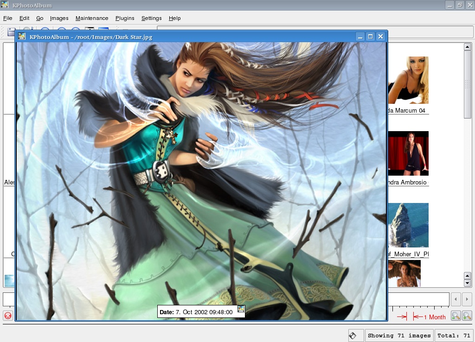Click the 'da Marcum 04' thumbnail label
This screenshot has width=475, height=342.
(407, 110)
